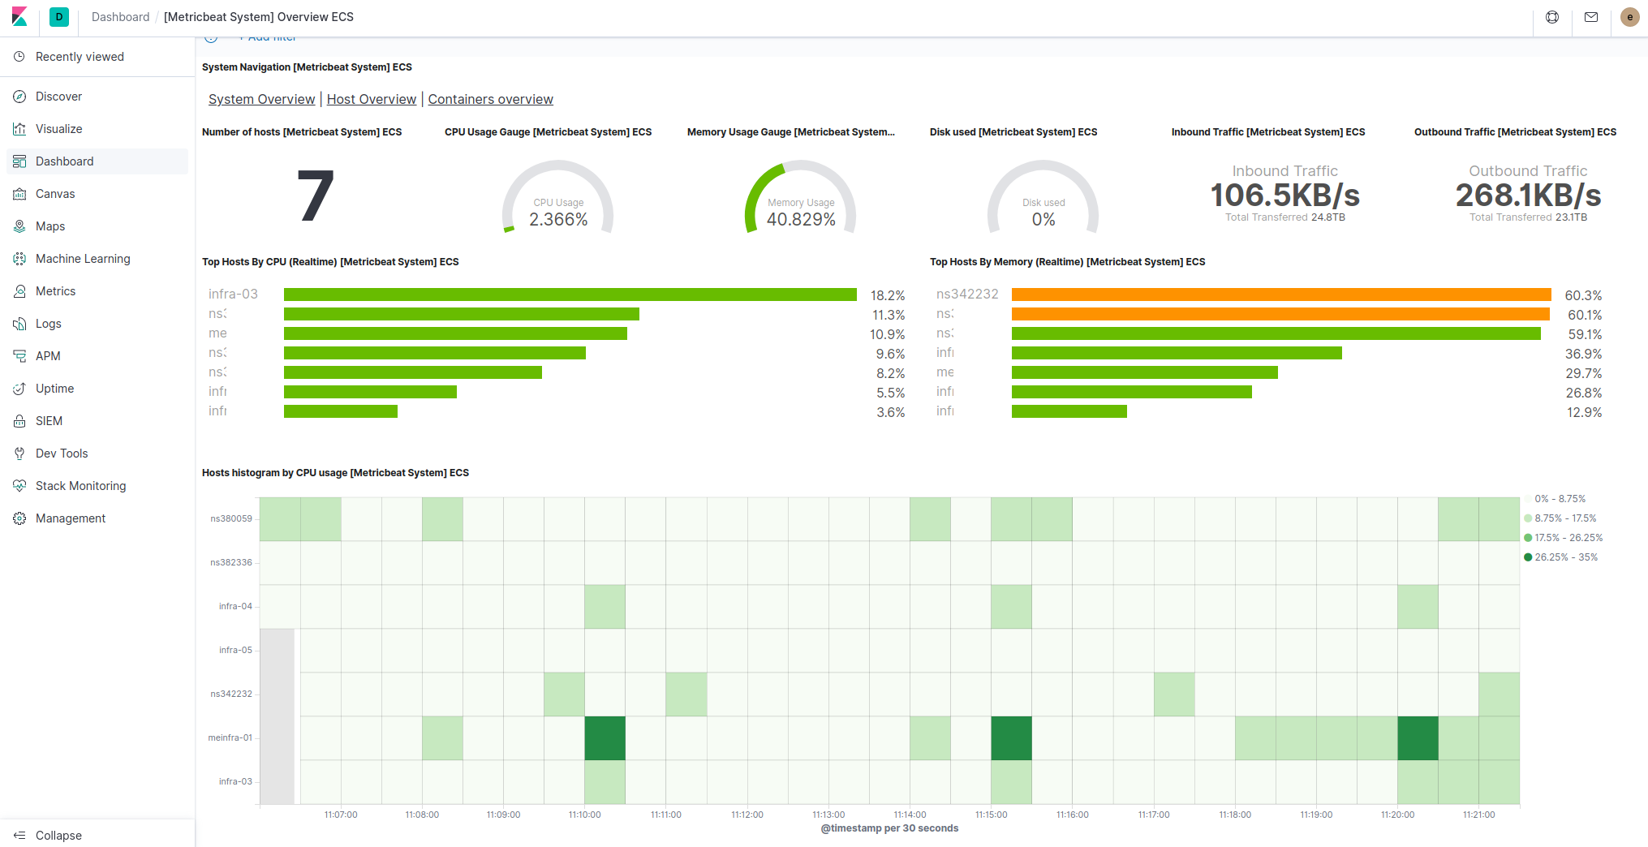Click meinfra-01 dark cell at 11:10:00
This screenshot has width=1648, height=847.
pos(605,738)
